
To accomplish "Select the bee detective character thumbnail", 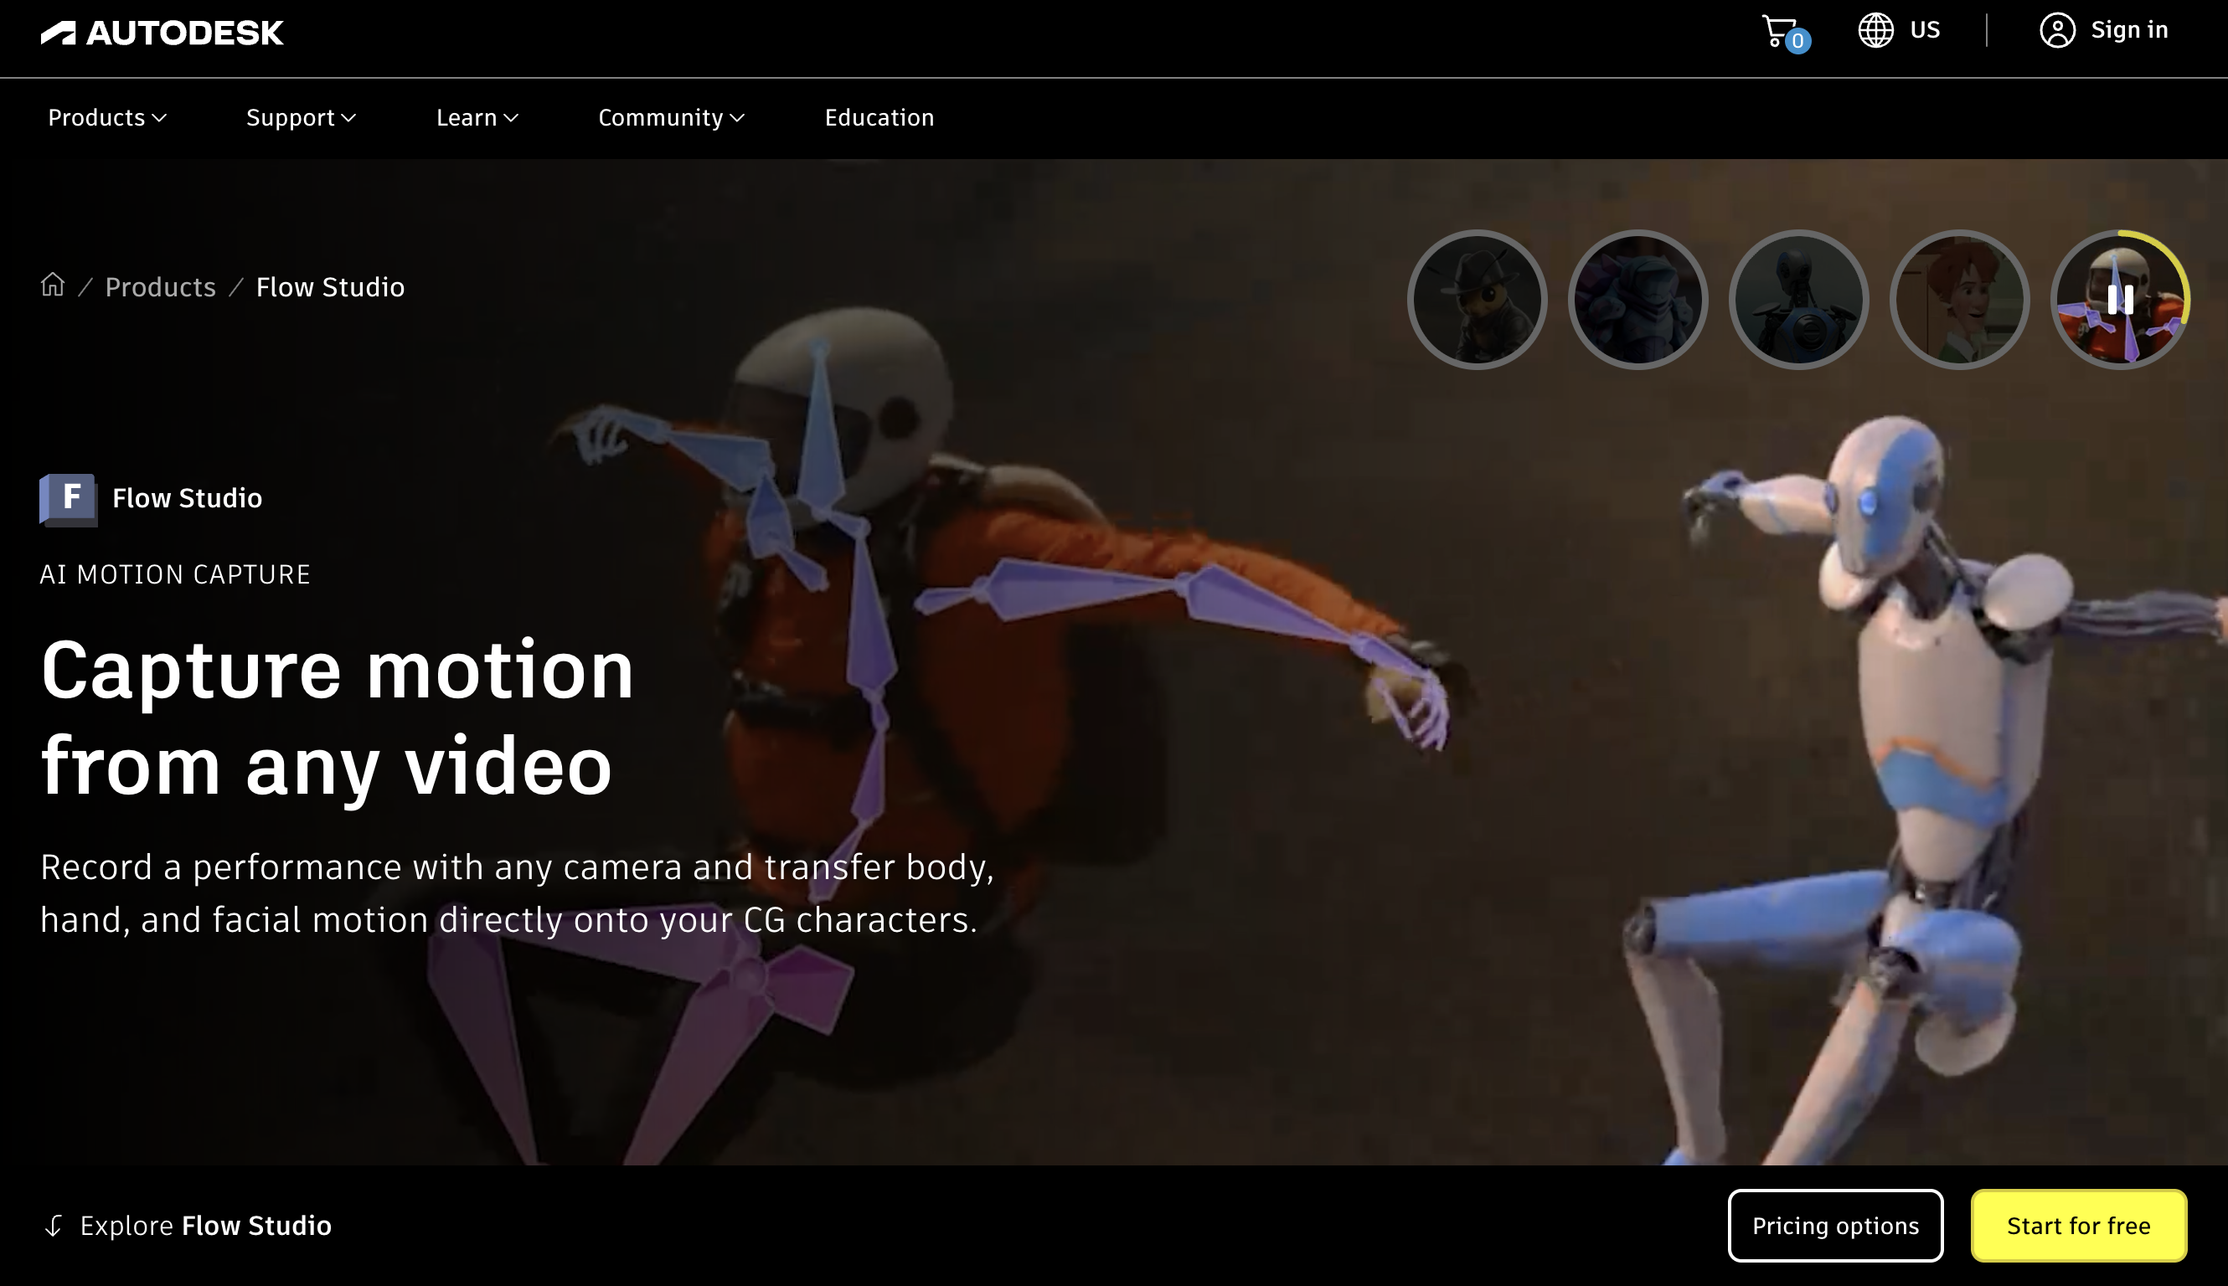I will [1477, 300].
